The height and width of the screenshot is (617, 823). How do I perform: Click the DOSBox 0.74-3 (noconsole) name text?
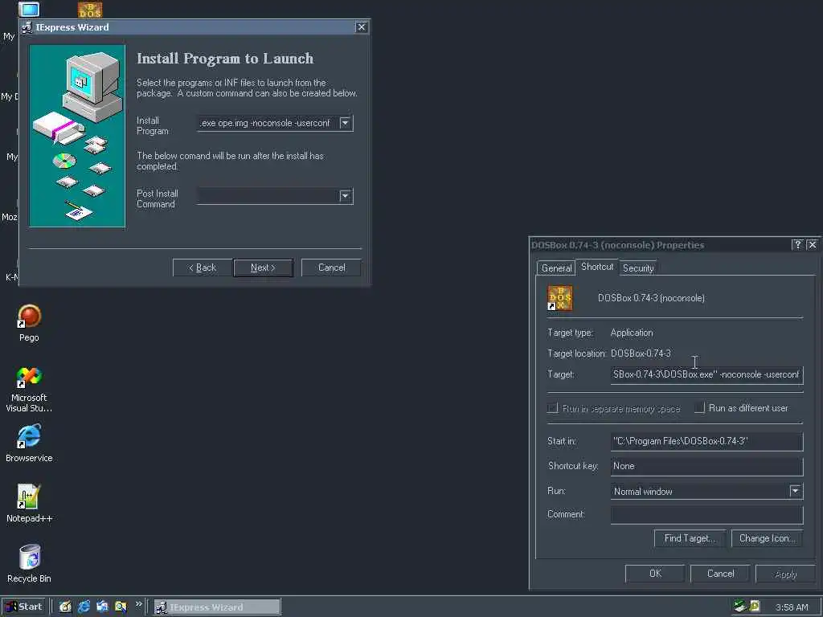click(x=651, y=298)
